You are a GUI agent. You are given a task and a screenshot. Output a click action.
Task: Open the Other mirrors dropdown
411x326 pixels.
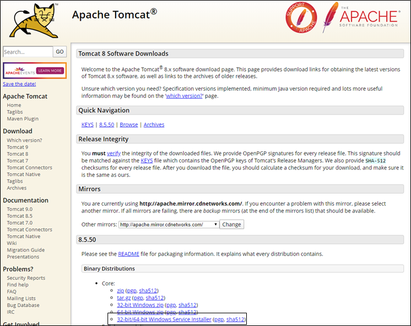point(169,225)
